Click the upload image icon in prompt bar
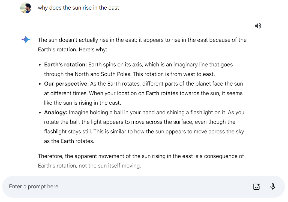Screen dimensions: 288x202 (256, 186)
